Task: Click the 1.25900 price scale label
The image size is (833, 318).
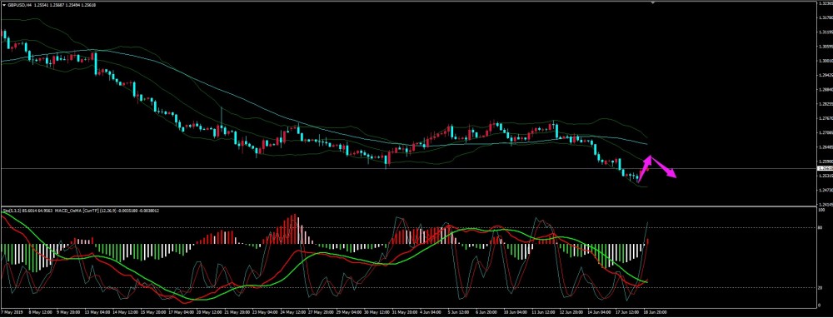Action: click(x=826, y=161)
